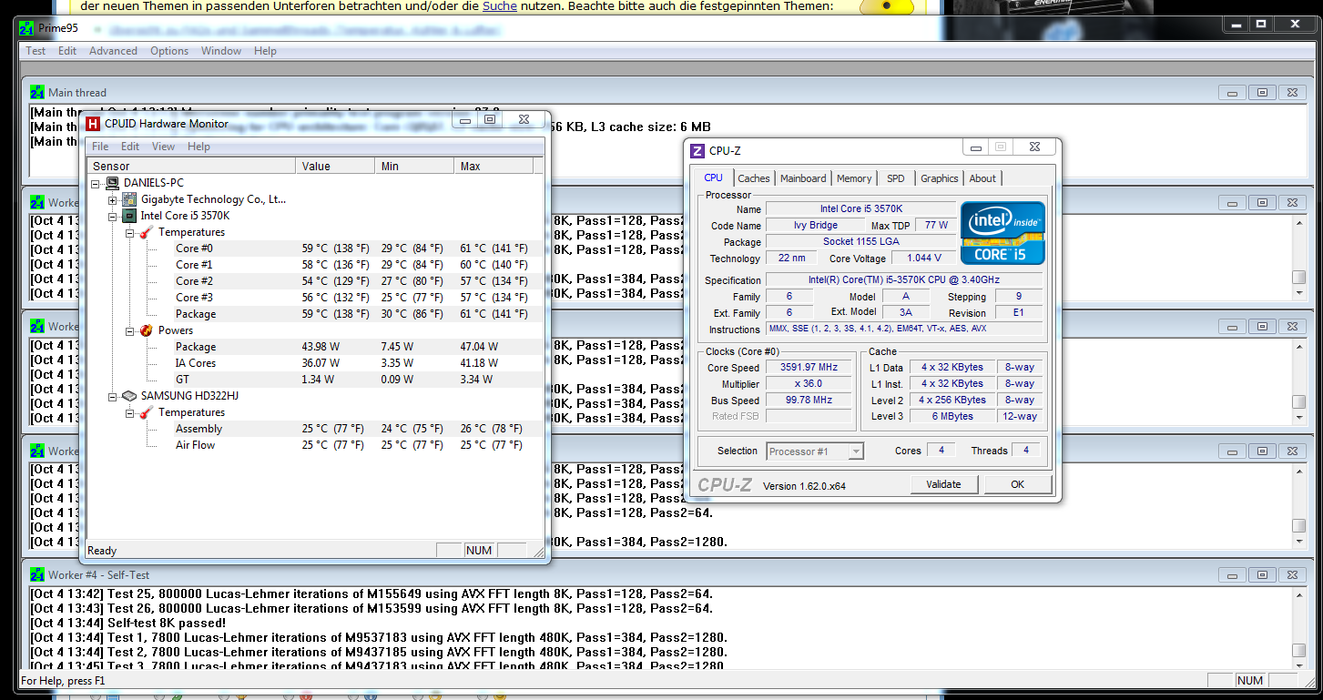This screenshot has width=1323, height=700.
Task: Switch to the SPD tab in CPU-Z
Action: tap(896, 178)
